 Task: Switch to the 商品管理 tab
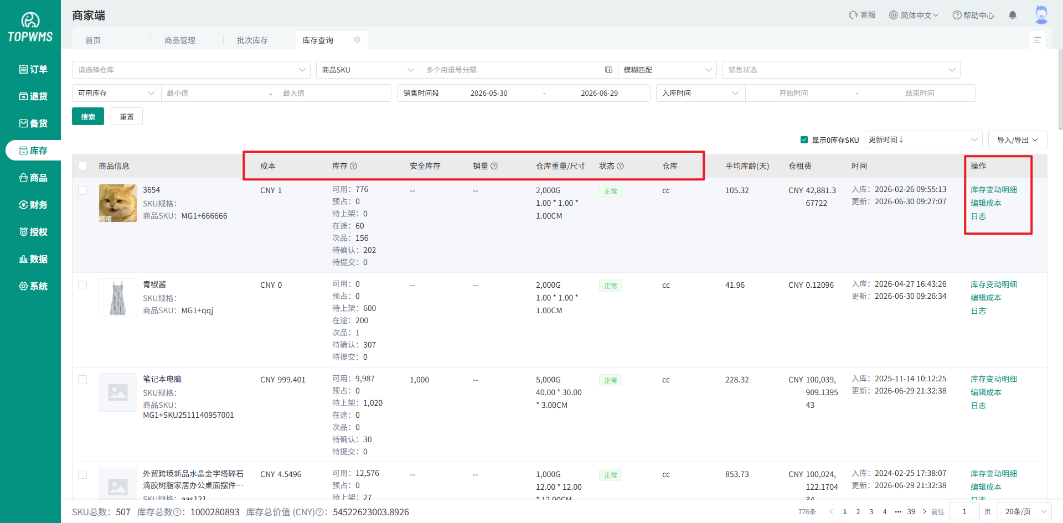180,40
